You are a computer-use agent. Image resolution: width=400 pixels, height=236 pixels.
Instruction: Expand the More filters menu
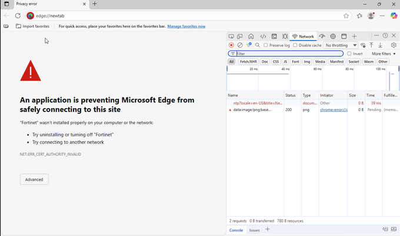[384, 53]
